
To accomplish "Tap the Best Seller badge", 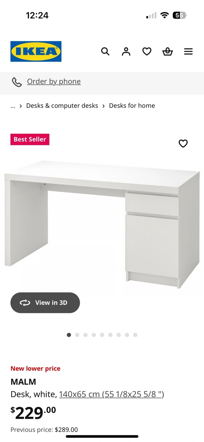I will pyautogui.click(x=30, y=139).
